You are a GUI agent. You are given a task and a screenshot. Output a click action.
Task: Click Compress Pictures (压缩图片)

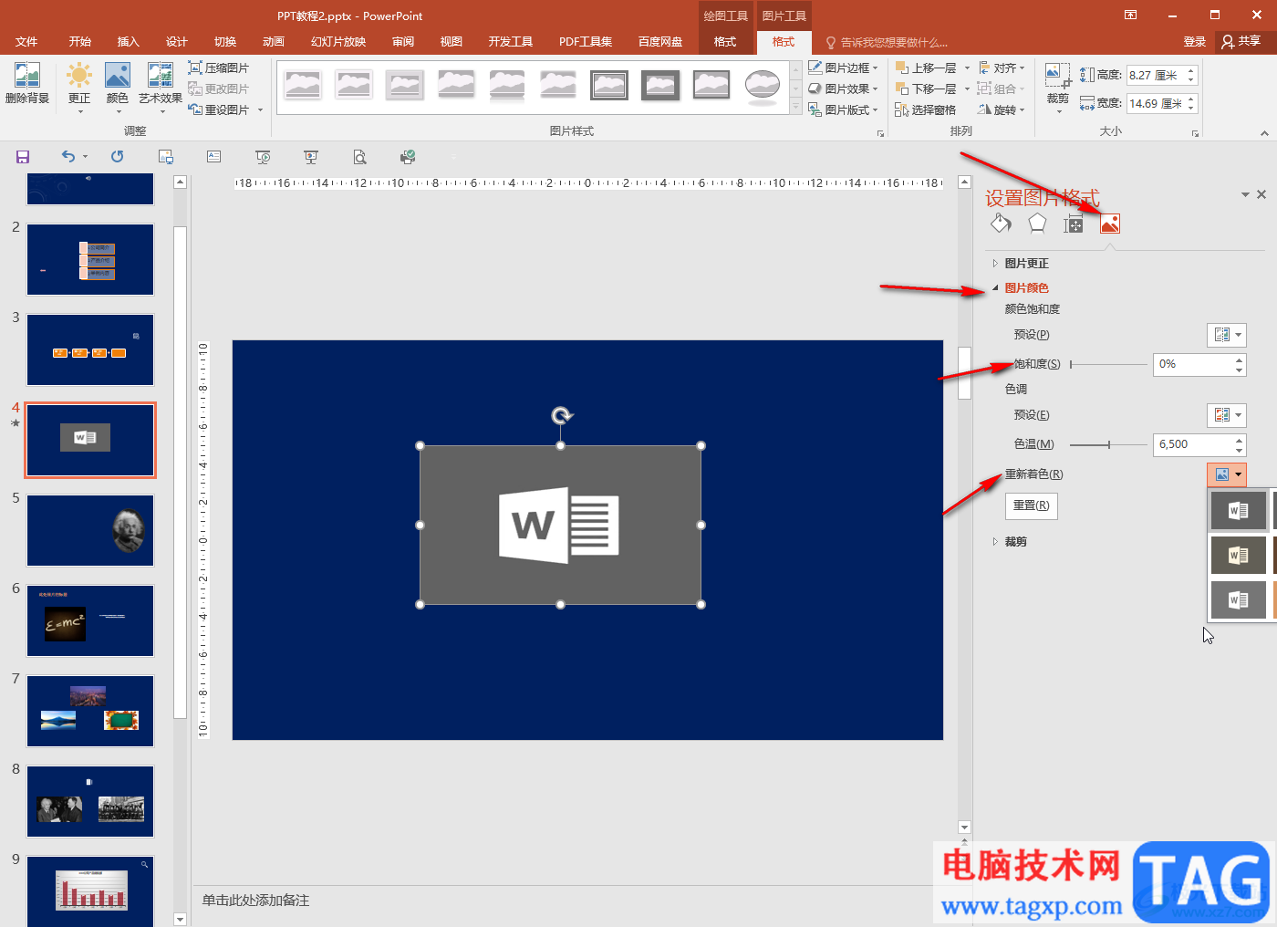[219, 68]
